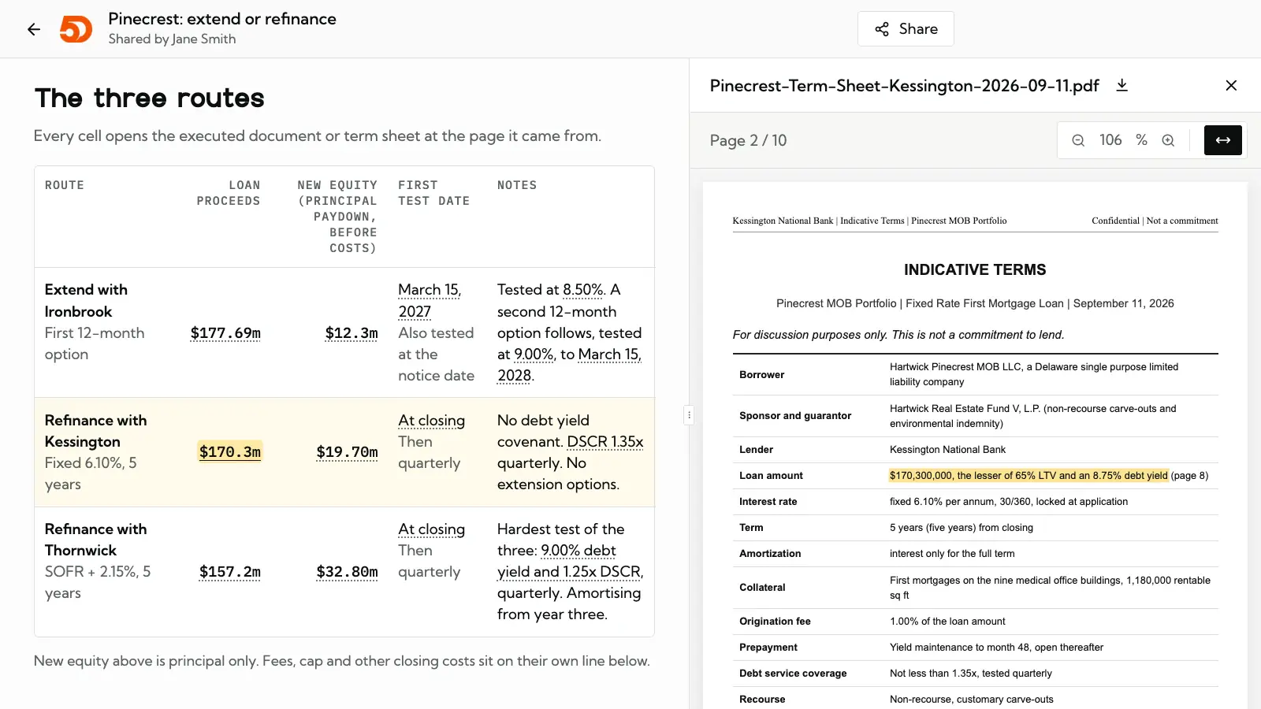Screen dimensions: 1261x709
Task: Toggle fit-to-width for the PDF
Action: [1223, 140]
